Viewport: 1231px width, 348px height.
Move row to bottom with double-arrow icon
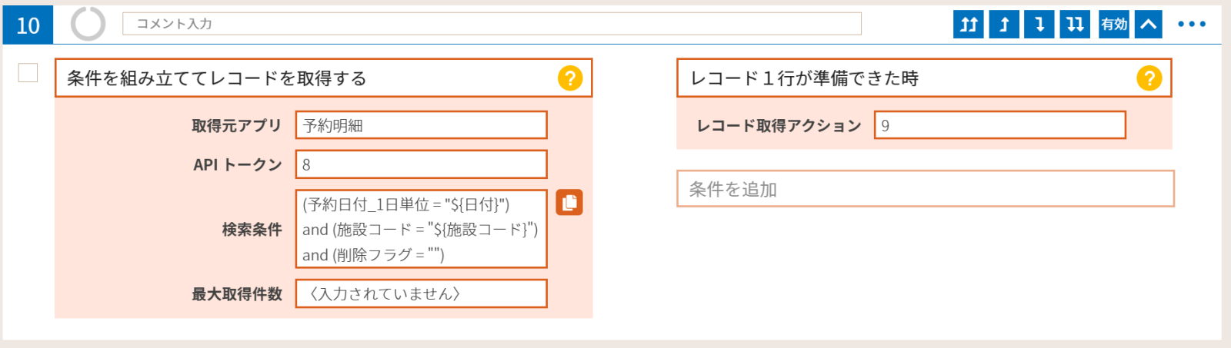click(x=1075, y=25)
